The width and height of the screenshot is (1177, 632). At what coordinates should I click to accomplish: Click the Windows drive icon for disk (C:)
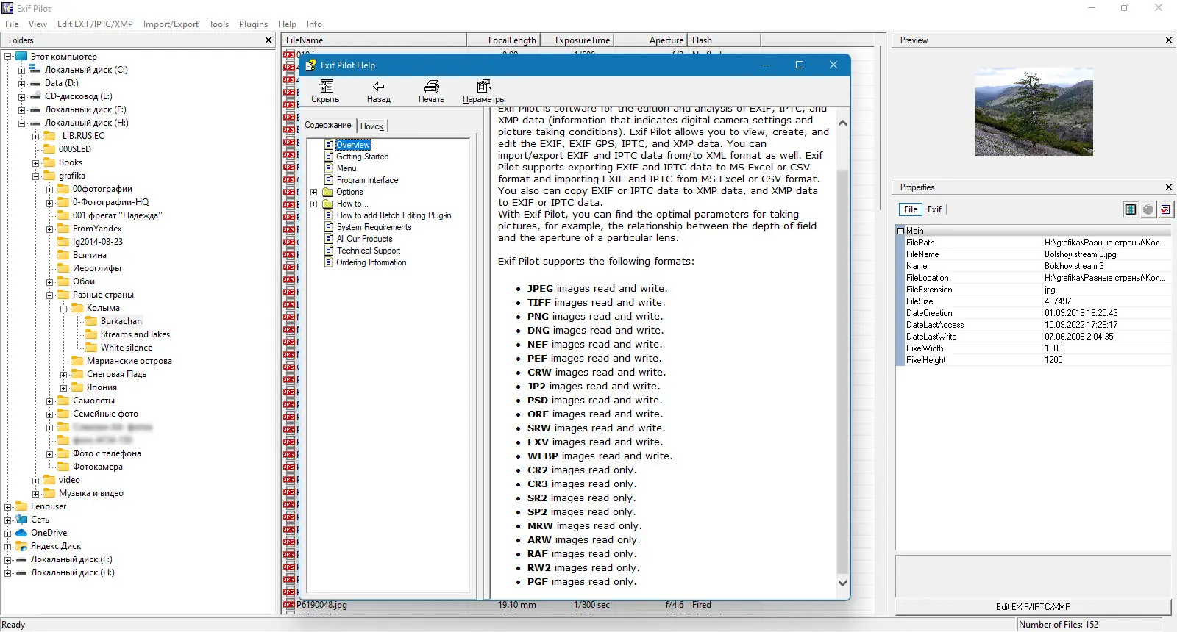click(35, 70)
